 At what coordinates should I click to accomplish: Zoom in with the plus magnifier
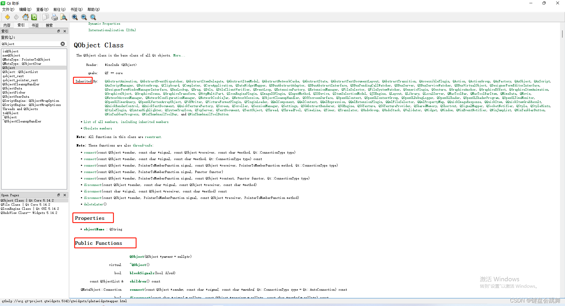point(75,17)
